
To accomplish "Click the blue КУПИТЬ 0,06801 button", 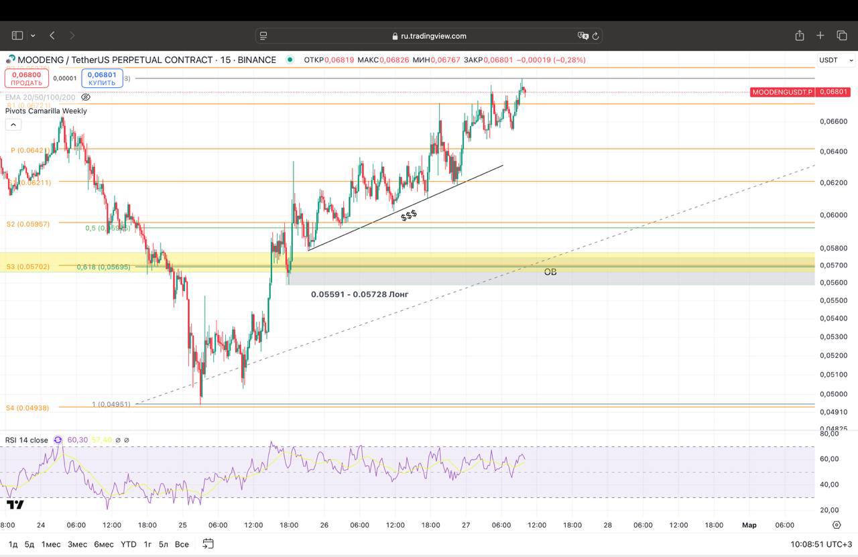I will click(x=102, y=78).
